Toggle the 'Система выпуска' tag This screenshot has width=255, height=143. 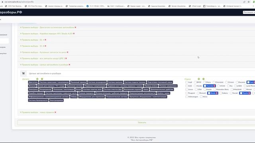(x=115, y=82)
